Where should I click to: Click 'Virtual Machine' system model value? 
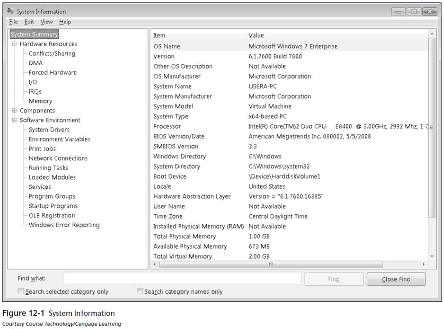270,107
